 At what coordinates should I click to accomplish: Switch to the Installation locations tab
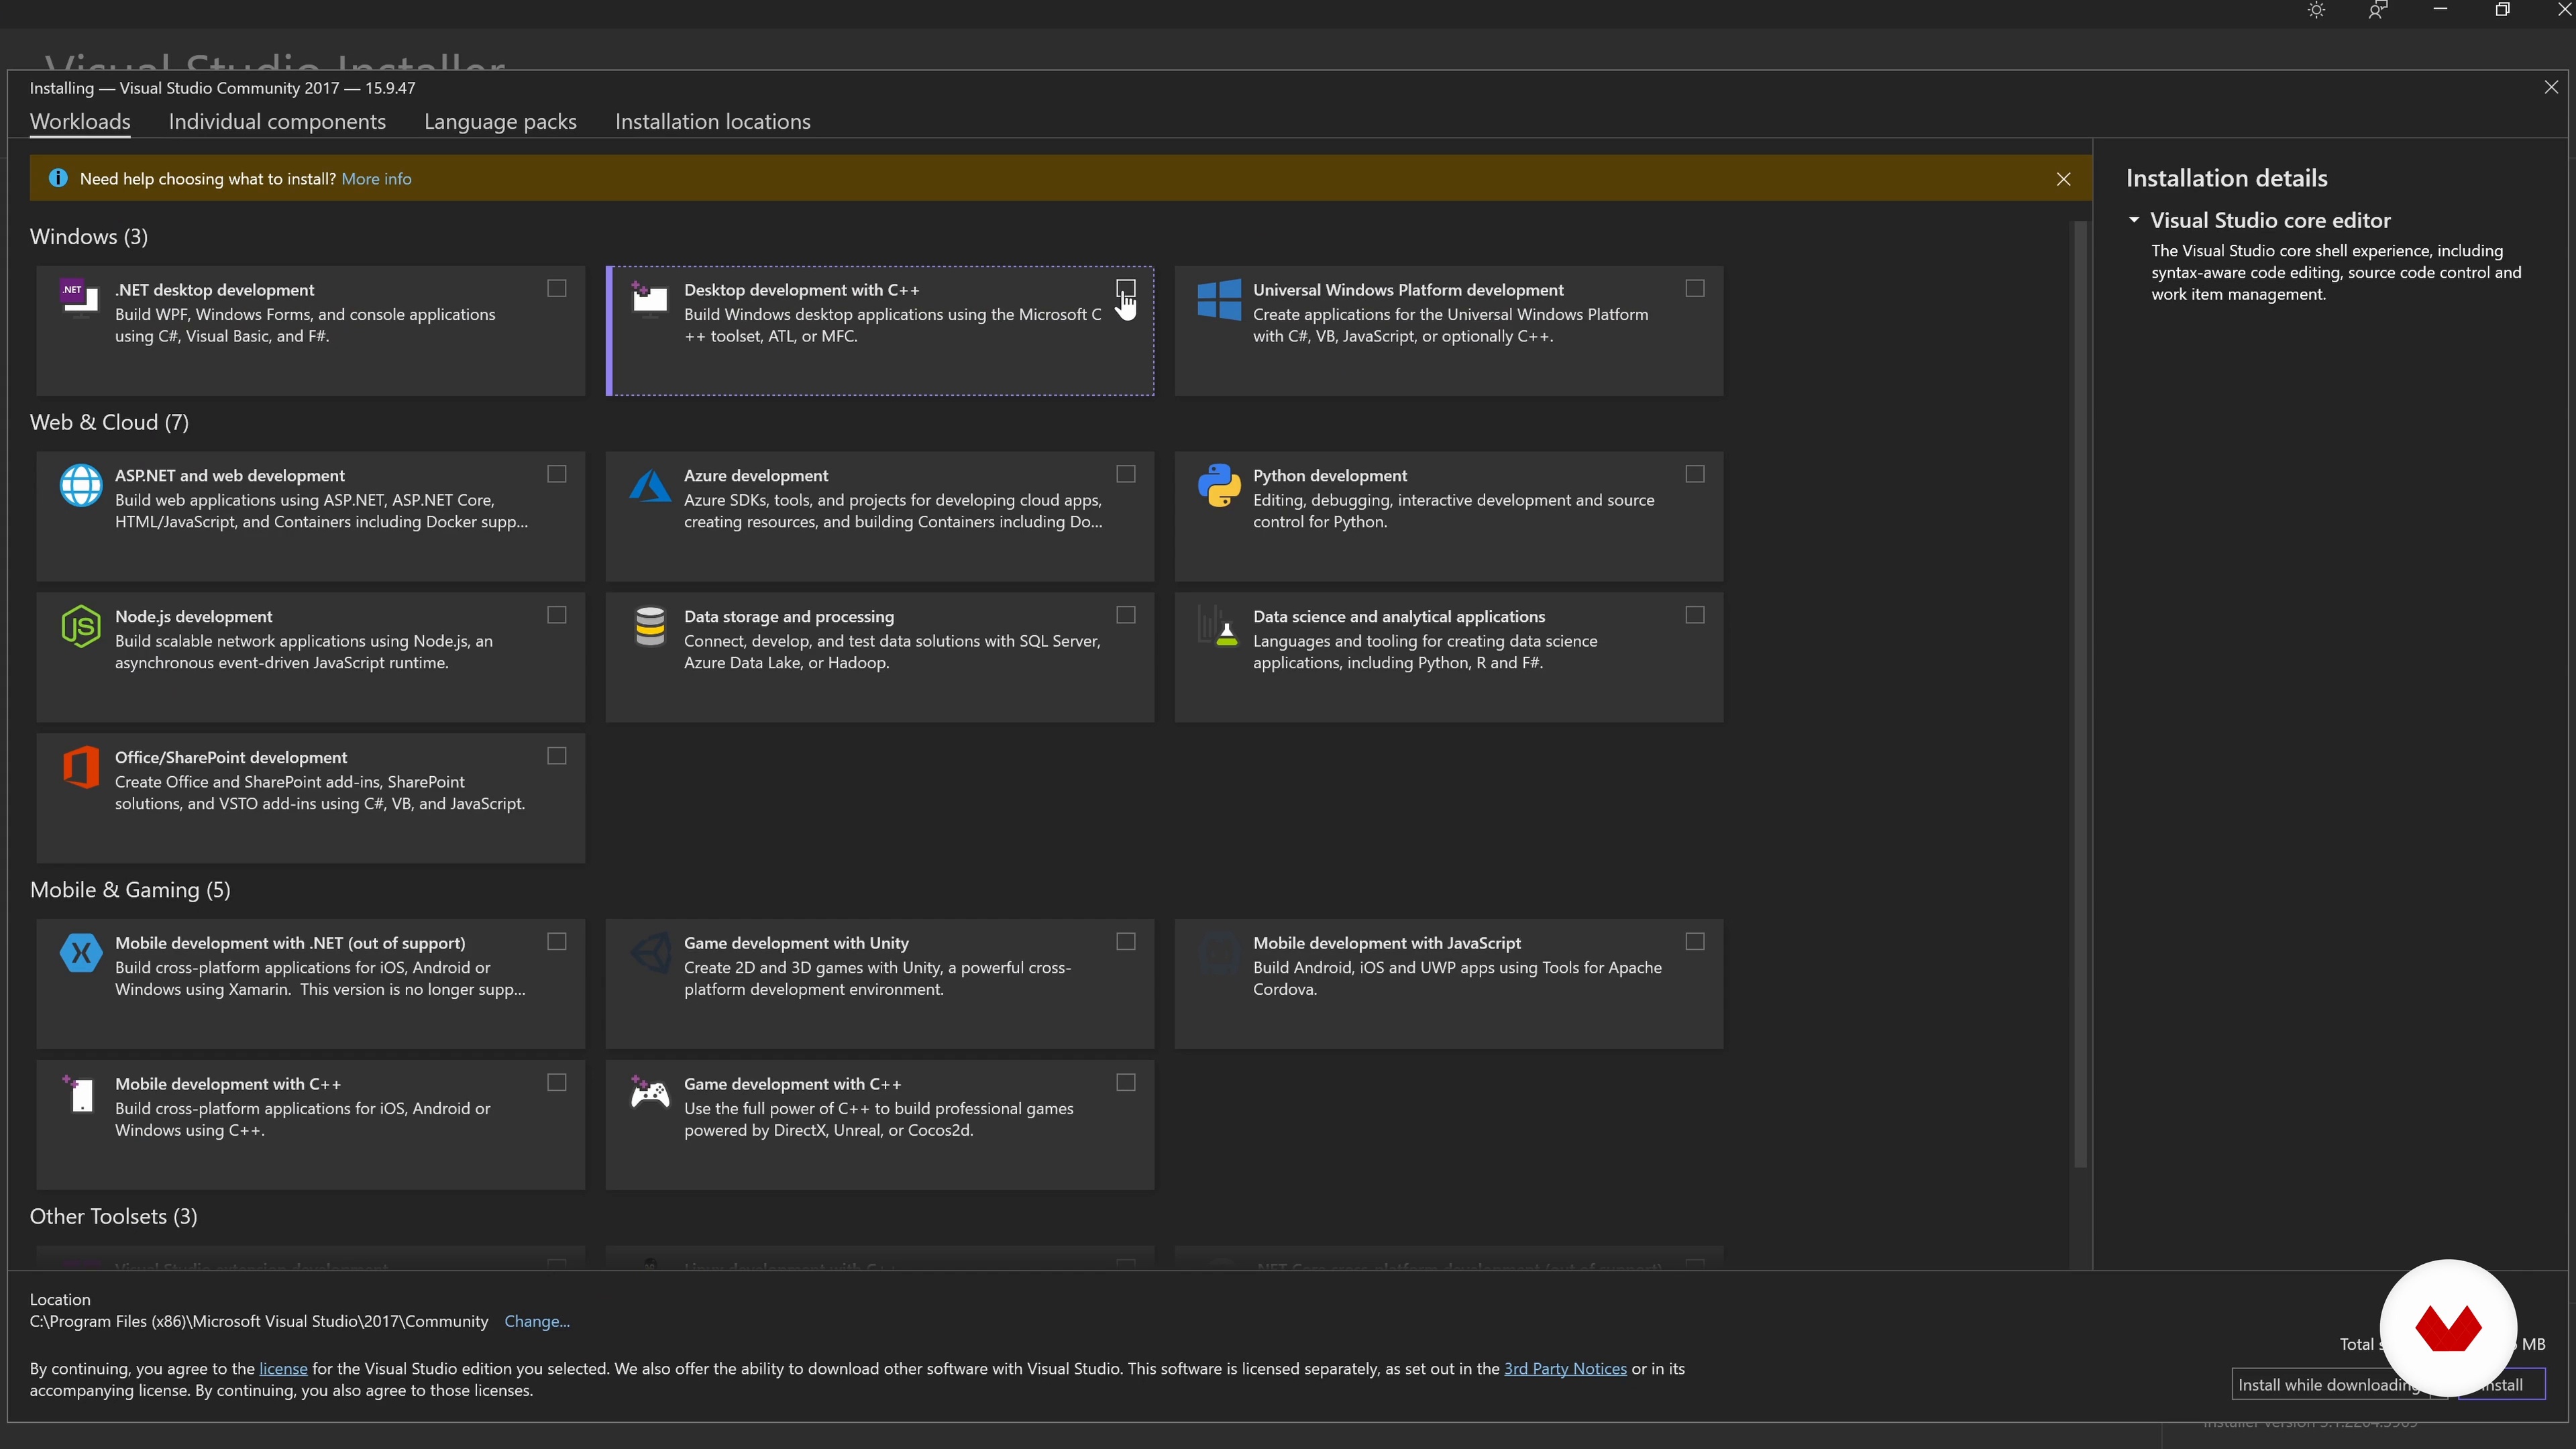[713, 122]
